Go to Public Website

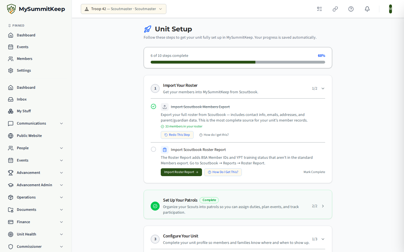[x=36, y=136]
